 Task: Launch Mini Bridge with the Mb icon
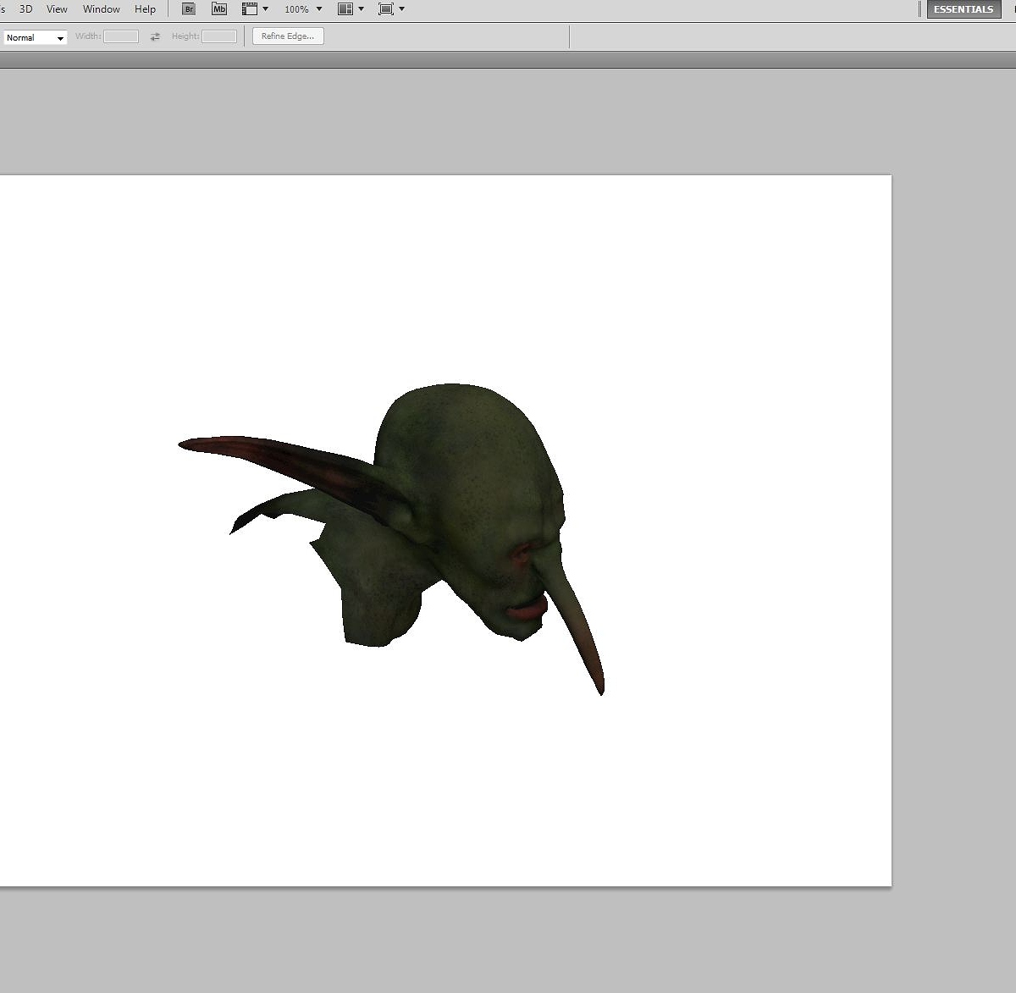coord(219,9)
